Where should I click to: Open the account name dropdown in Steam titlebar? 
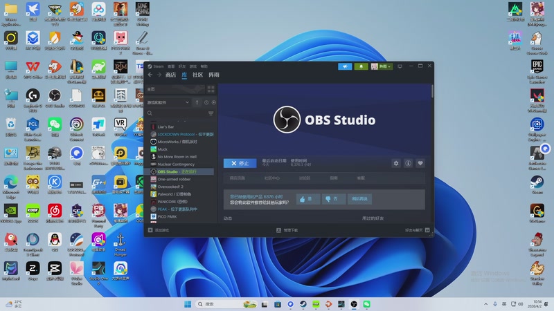(x=382, y=66)
